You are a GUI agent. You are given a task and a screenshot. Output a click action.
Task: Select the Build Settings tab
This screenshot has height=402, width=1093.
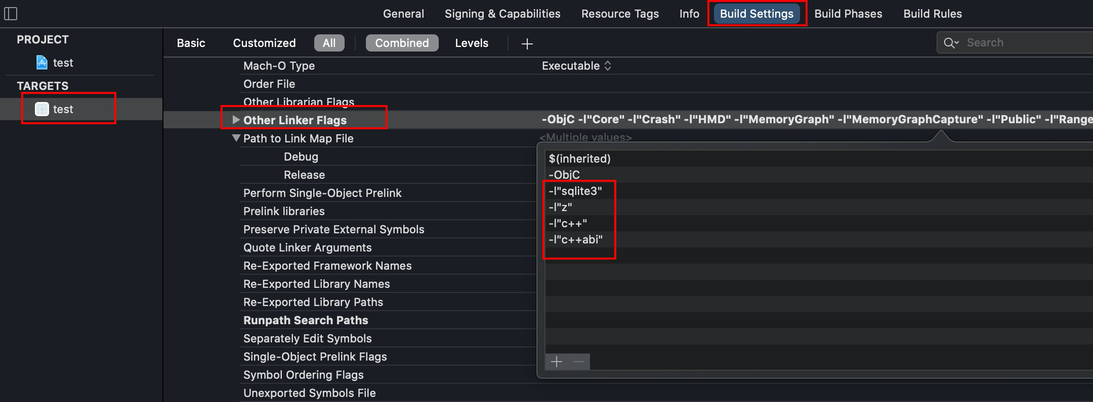pyautogui.click(x=756, y=14)
